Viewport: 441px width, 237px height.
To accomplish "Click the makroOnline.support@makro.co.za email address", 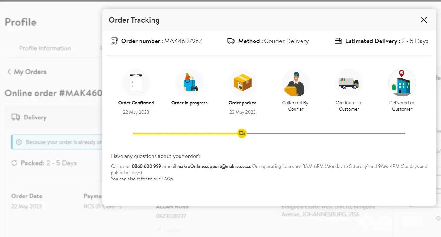I will click(x=214, y=166).
